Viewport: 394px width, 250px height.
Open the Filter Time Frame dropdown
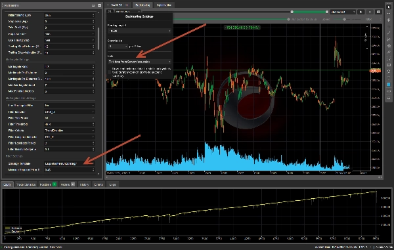[70, 118]
